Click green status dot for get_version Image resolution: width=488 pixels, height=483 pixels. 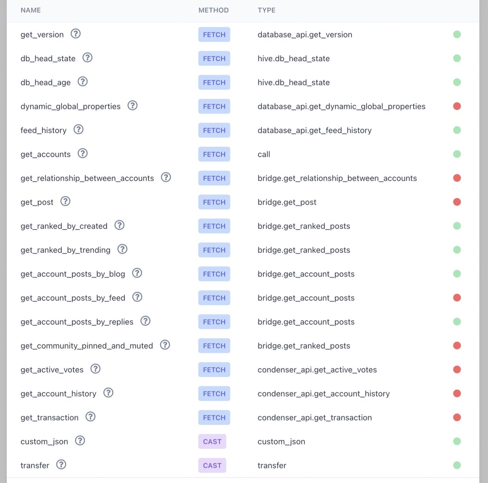(x=457, y=34)
